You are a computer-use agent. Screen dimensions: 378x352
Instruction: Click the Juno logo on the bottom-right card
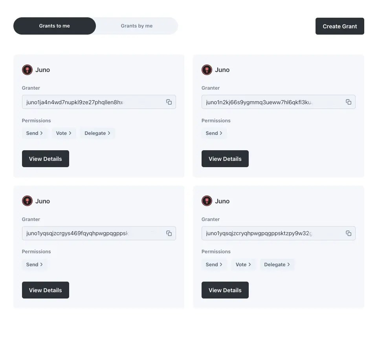point(207,201)
